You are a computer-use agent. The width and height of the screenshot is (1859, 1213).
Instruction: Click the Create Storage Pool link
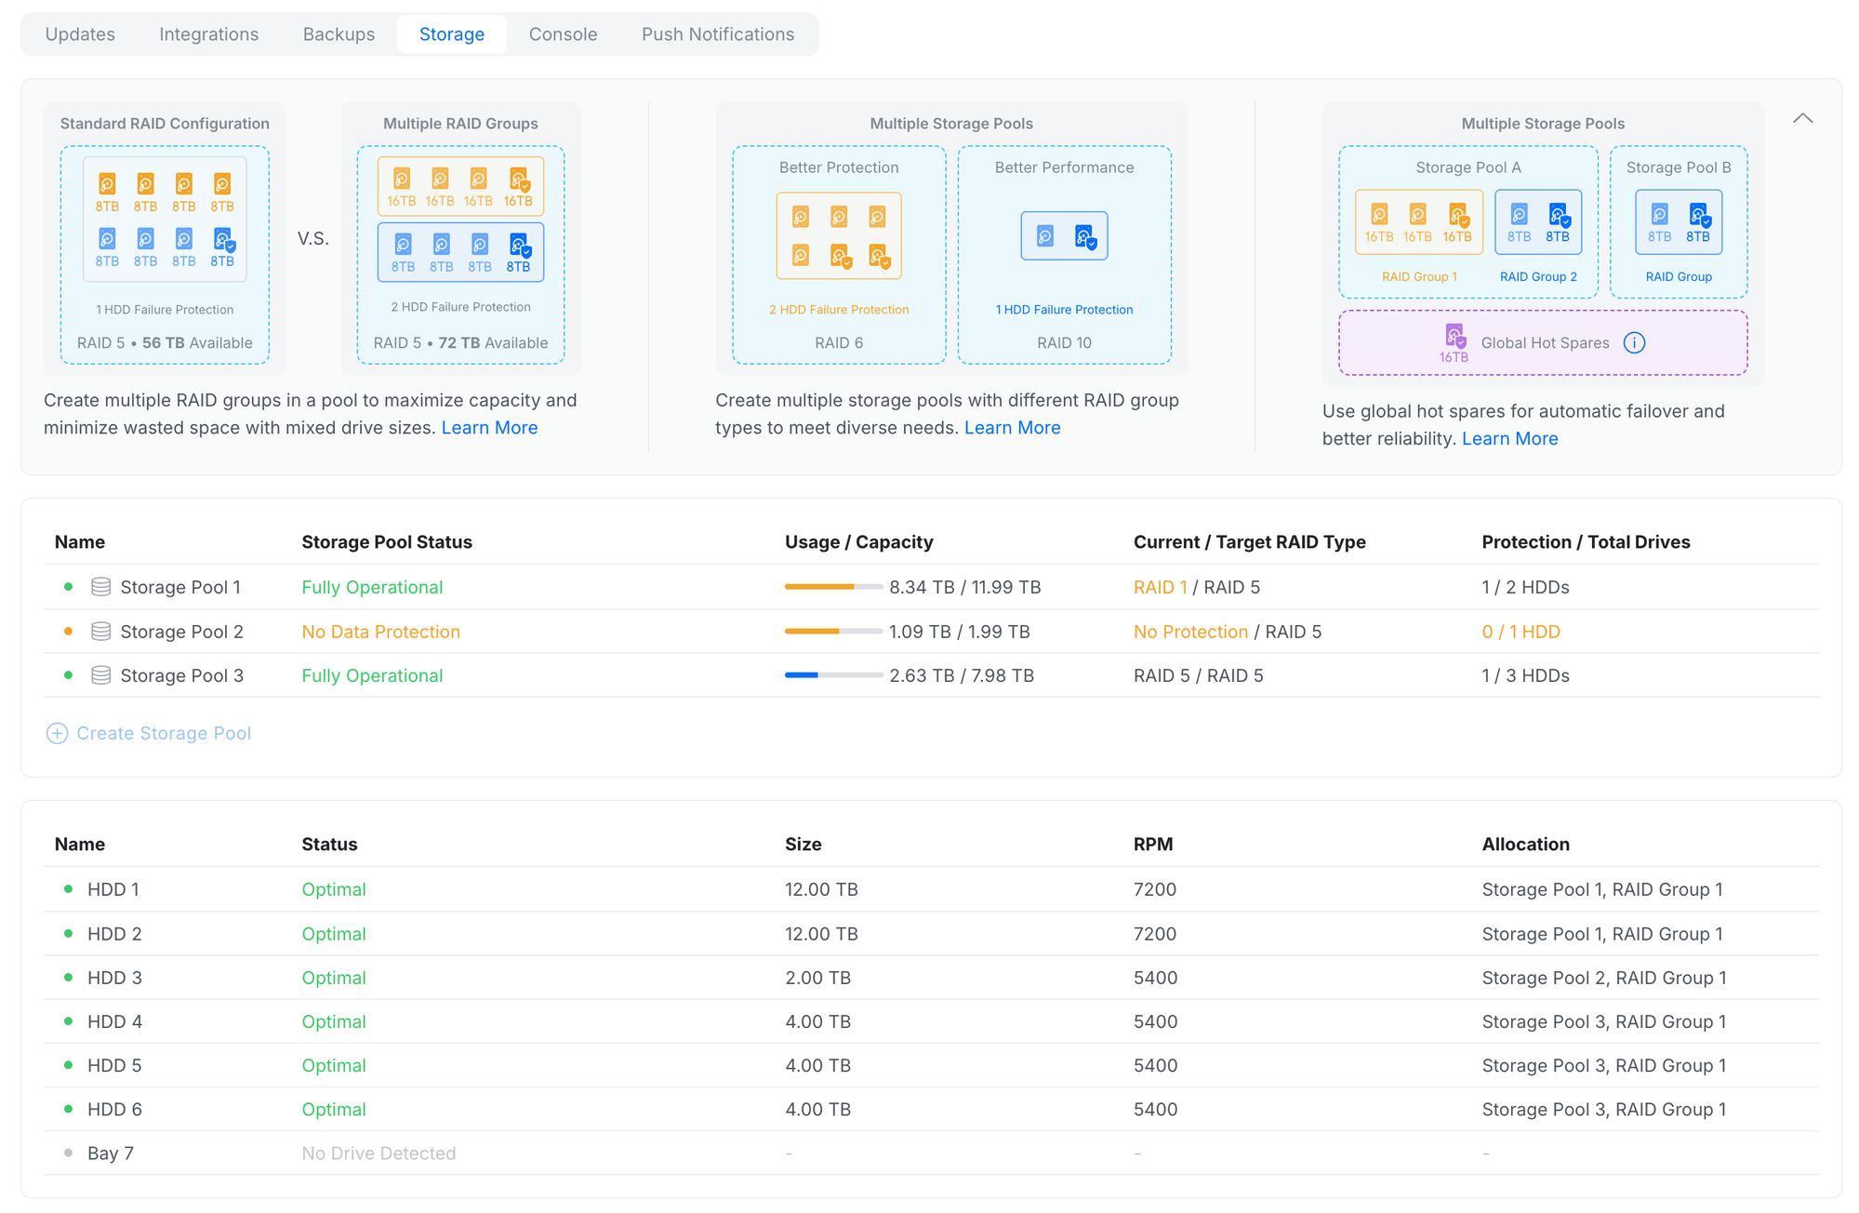coord(164,733)
